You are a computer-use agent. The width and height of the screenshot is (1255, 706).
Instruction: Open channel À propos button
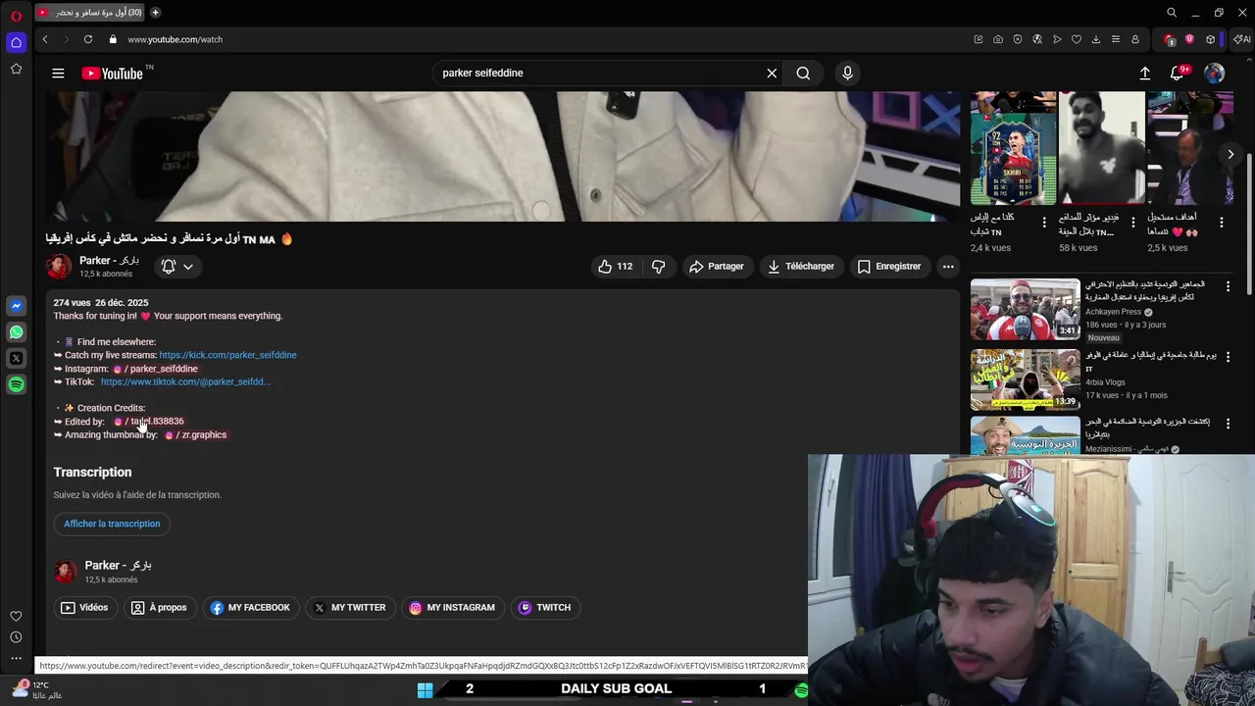[159, 608]
